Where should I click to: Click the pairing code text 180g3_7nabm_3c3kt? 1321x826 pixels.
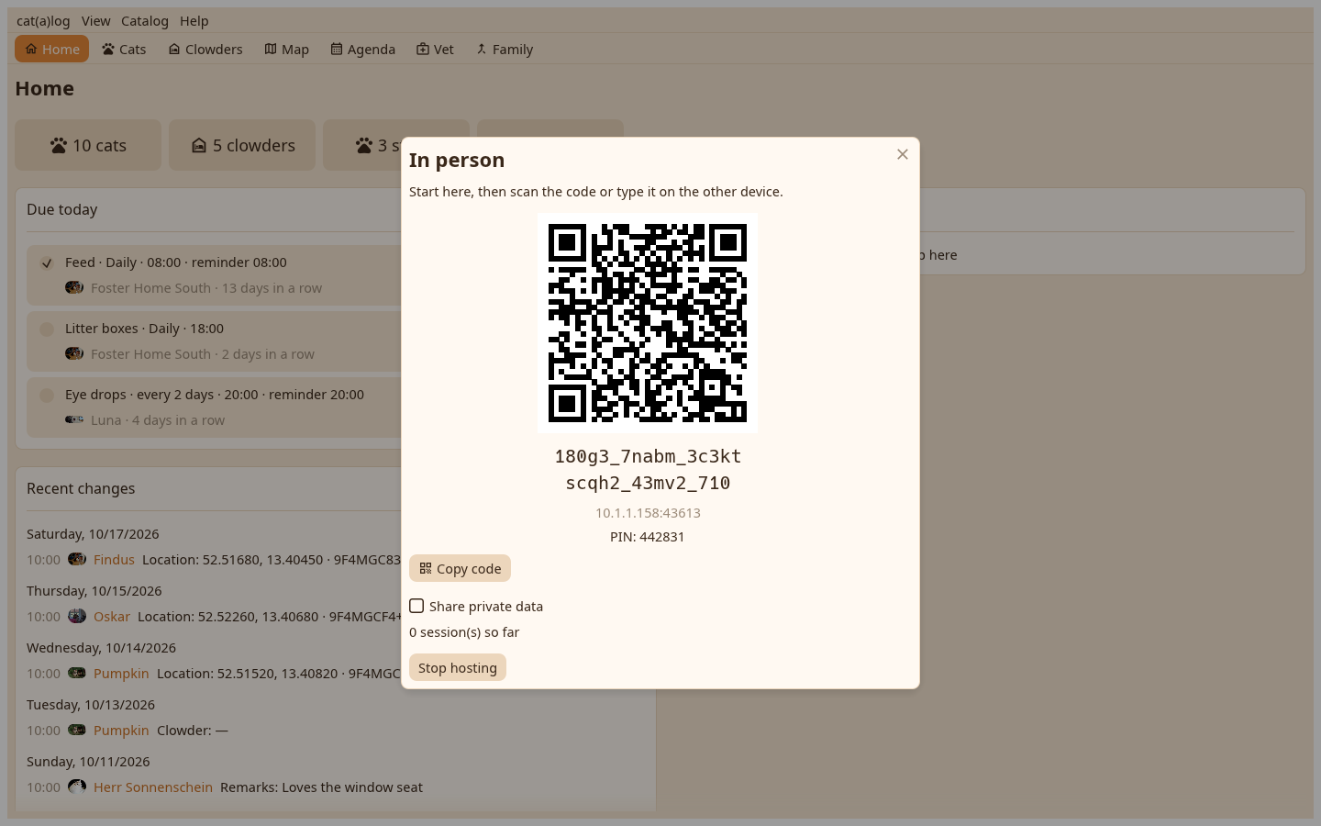[x=648, y=456]
